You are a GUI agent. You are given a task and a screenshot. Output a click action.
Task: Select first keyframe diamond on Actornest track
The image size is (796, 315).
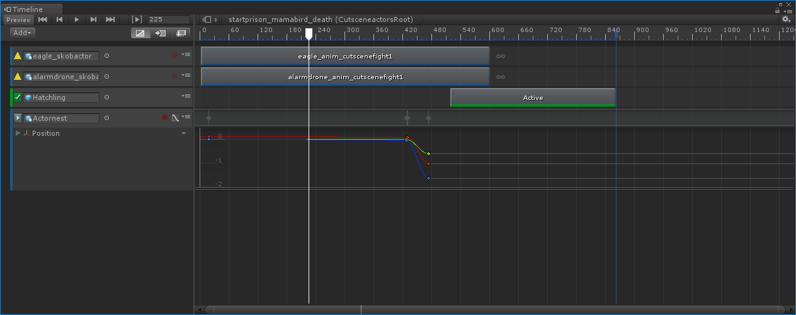click(x=208, y=118)
